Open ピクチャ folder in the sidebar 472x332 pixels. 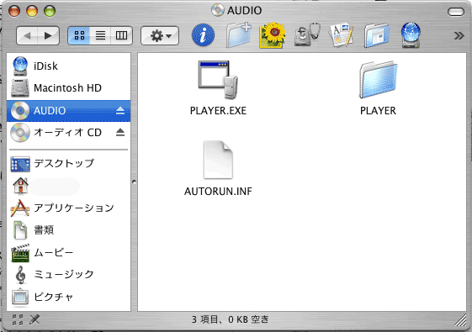tap(69, 297)
